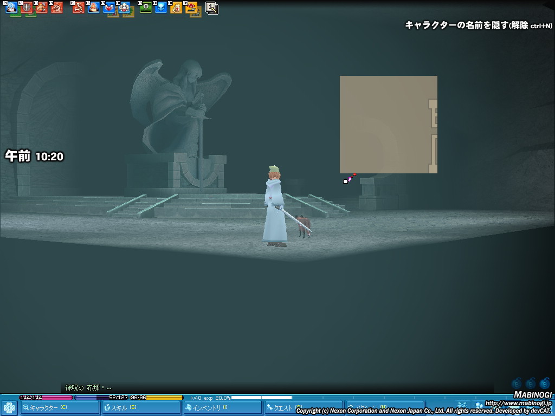555x416 pixels.
Task: Click the pink HP bar 144/144
Action: coord(46,398)
